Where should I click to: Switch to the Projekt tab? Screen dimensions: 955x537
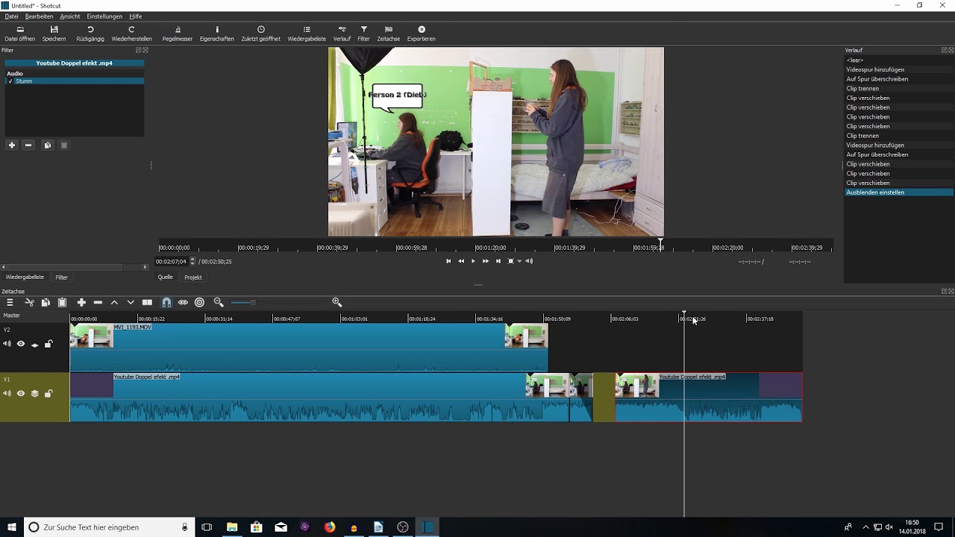(193, 277)
